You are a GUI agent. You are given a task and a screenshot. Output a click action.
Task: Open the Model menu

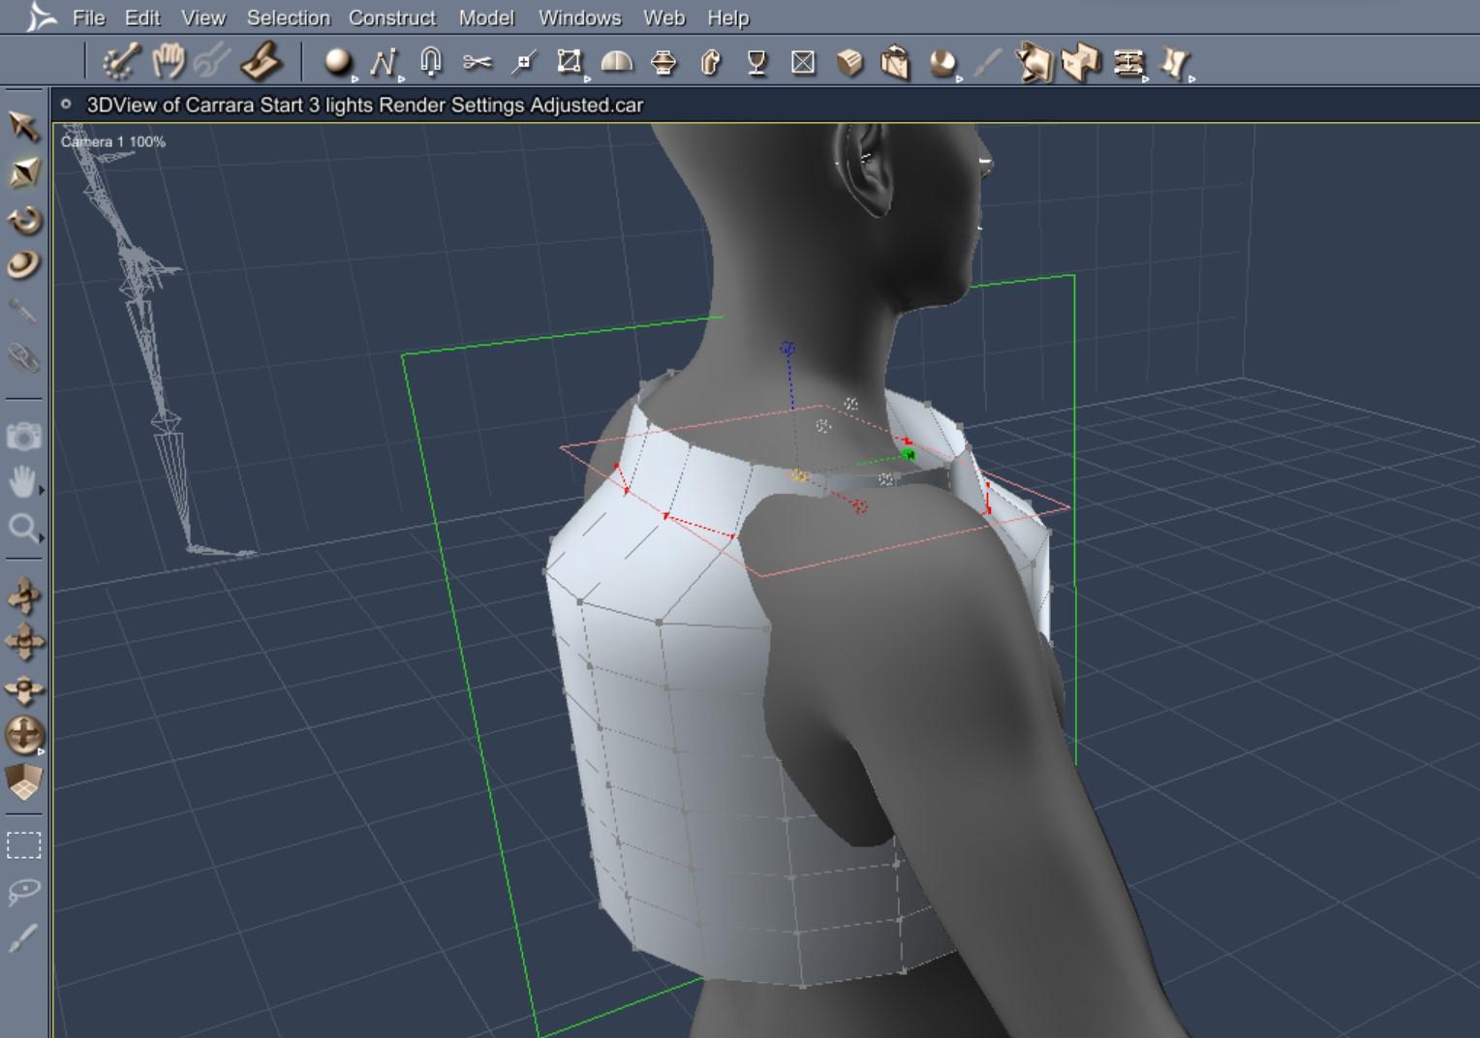pos(486,17)
